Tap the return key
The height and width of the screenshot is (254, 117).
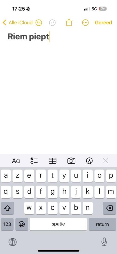tap(102, 224)
